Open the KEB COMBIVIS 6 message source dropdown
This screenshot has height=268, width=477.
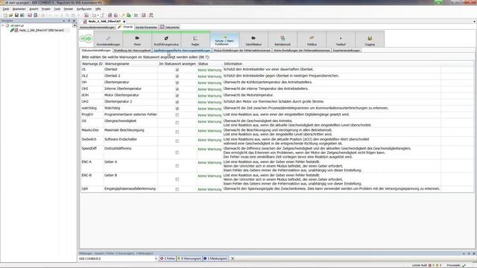coord(156,258)
